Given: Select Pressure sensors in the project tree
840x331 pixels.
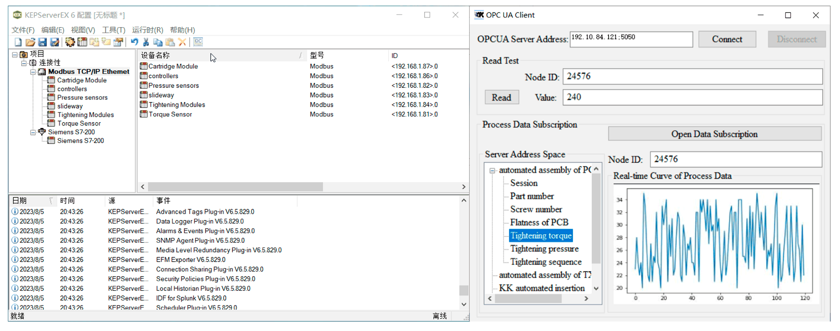Looking at the screenshot, I should [x=82, y=97].
